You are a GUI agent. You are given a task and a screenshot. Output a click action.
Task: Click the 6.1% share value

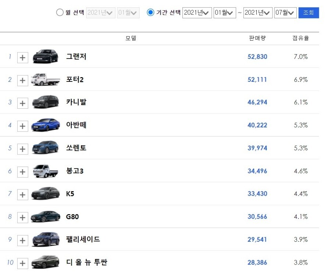click(301, 102)
